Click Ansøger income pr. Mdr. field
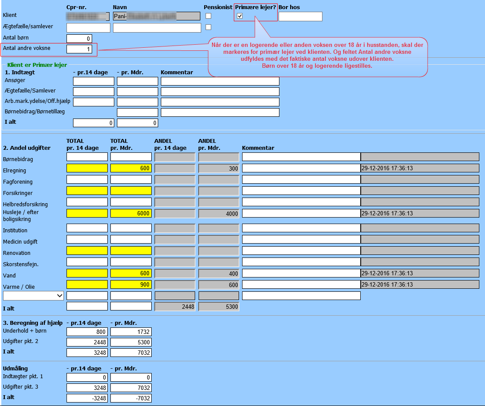 (x=138, y=81)
